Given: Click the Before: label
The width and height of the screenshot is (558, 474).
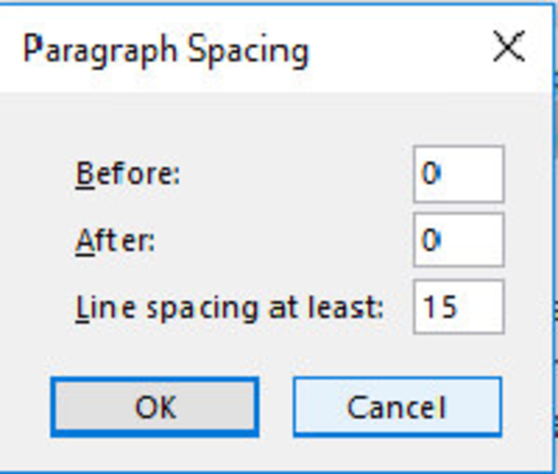Looking at the screenshot, I should 128,174.
